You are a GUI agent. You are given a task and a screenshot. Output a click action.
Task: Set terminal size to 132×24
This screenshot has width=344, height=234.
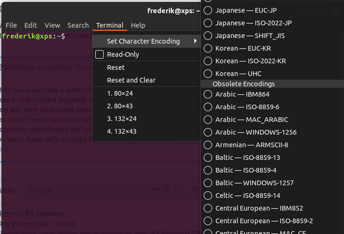146,119
